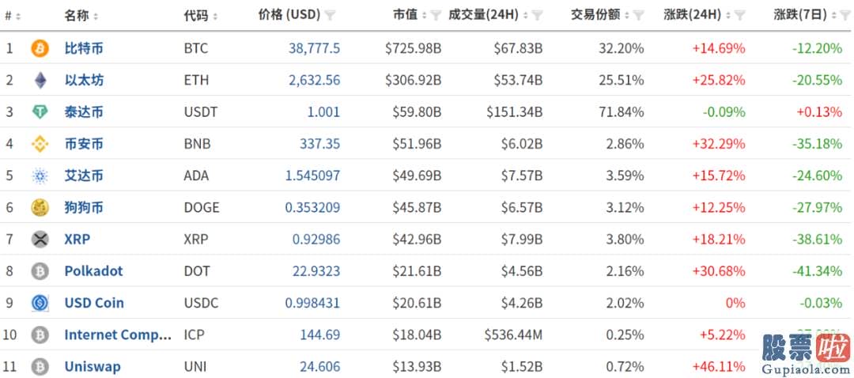This screenshot has width=854, height=378.
Task: Click volume $536.44M
Action: click(514, 335)
